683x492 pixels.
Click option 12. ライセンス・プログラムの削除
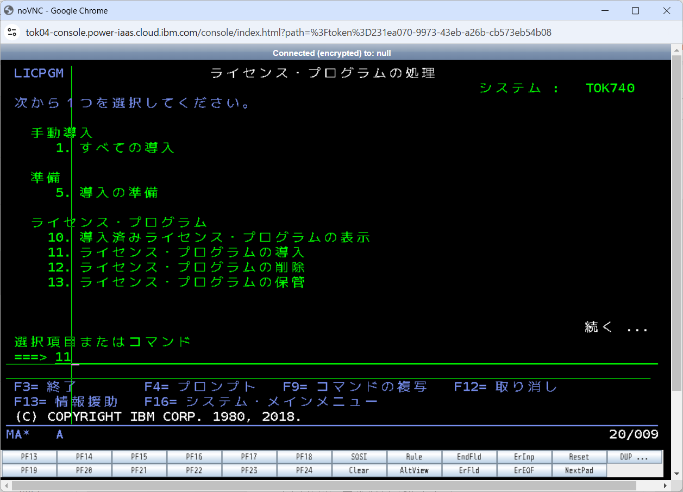click(x=176, y=267)
